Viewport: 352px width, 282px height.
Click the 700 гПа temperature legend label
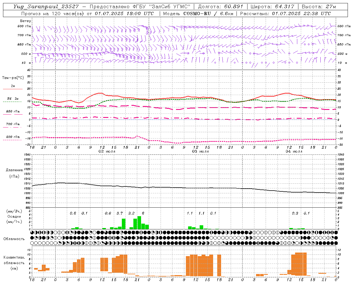pos(13,124)
